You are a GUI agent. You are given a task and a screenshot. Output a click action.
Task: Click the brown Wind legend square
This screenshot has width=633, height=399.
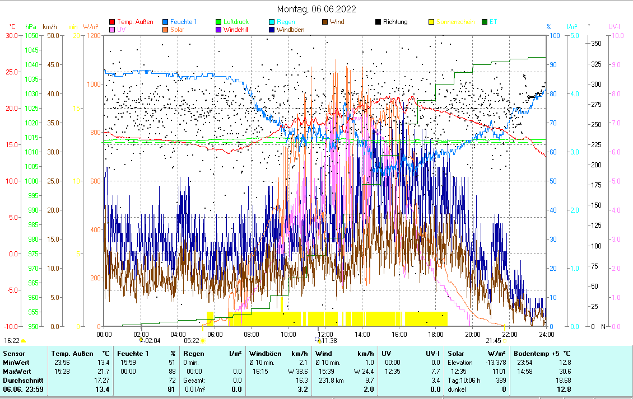325,22
